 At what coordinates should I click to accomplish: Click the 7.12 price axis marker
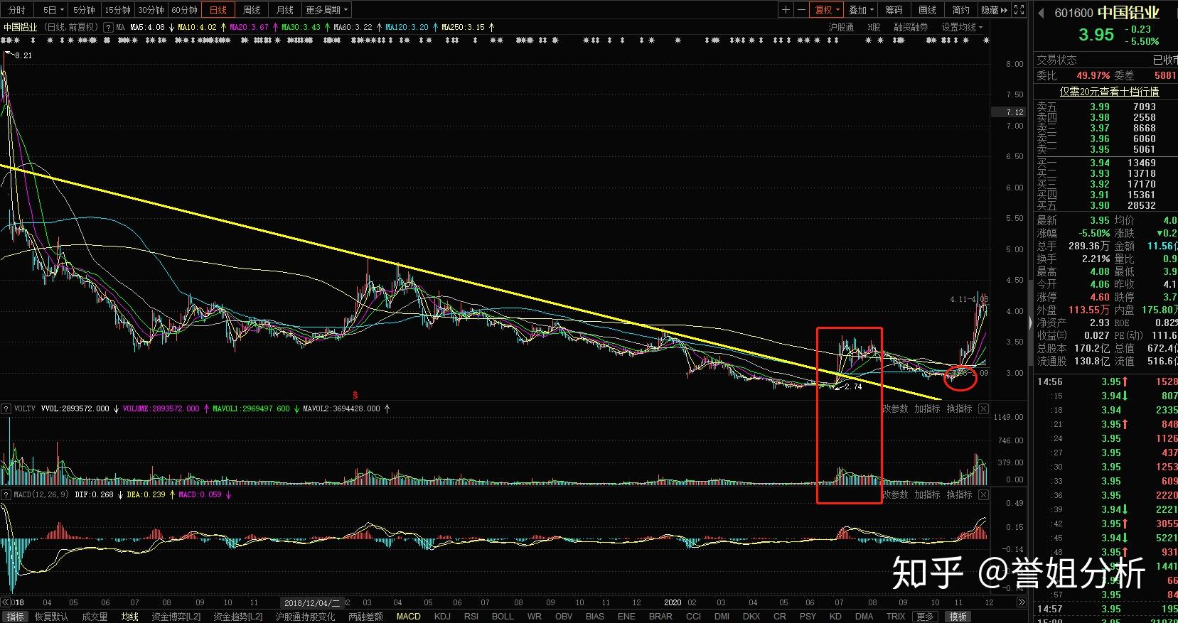click(x=1008, y=112)
